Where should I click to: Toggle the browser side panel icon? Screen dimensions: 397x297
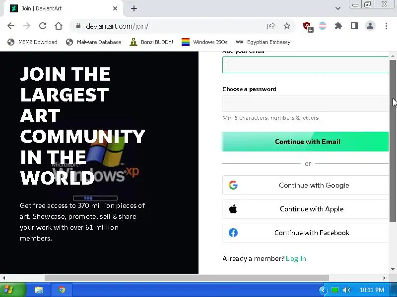354,26
